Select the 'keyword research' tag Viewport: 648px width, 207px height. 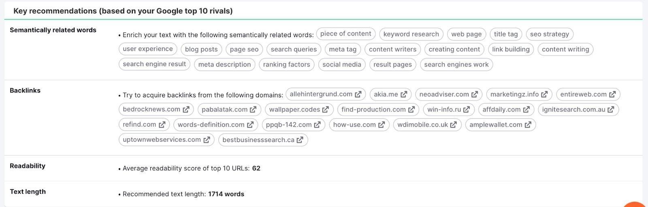coord(411,34)
